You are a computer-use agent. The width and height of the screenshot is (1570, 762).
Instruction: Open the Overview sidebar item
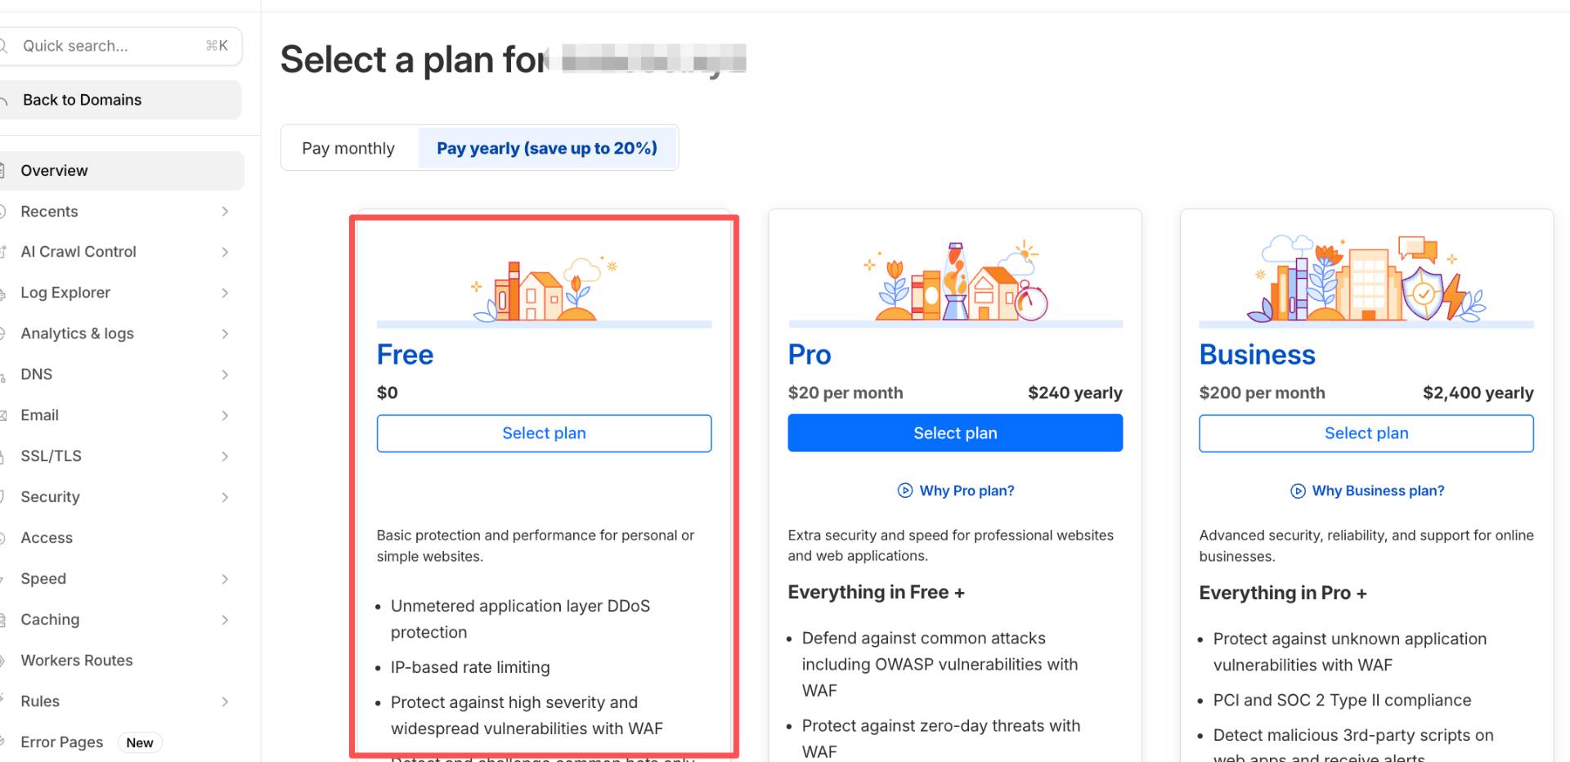point(55,171)
